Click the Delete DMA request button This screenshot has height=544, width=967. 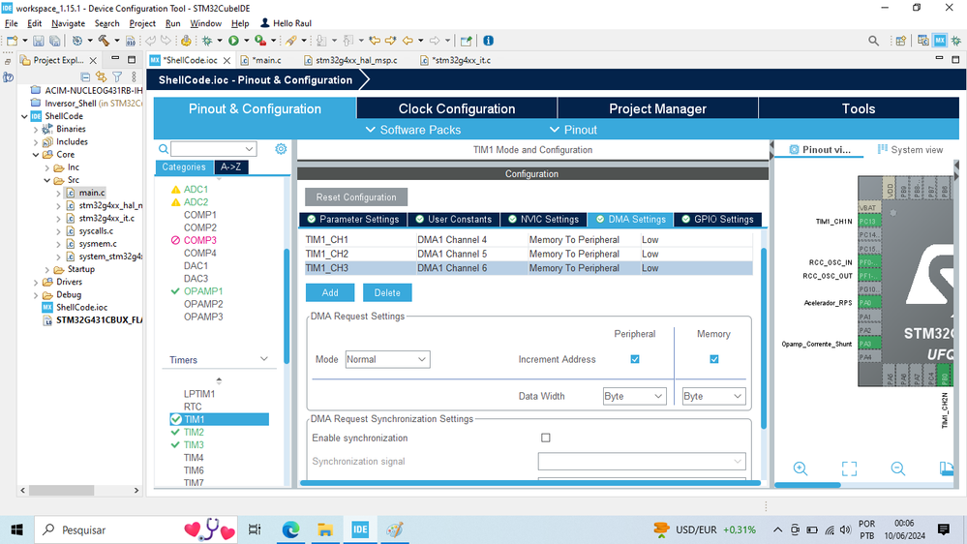(x=387, y=292)
